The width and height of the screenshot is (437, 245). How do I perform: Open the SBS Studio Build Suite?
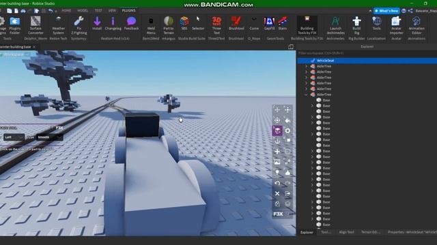tap(184, 23)
